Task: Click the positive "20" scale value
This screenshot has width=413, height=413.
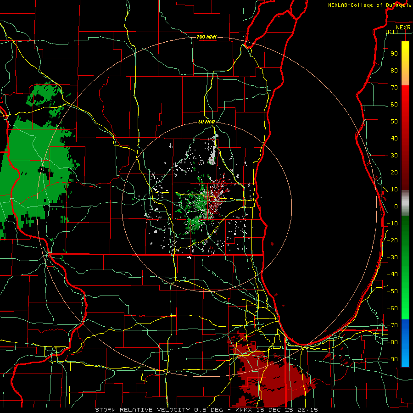Action: 394,172
